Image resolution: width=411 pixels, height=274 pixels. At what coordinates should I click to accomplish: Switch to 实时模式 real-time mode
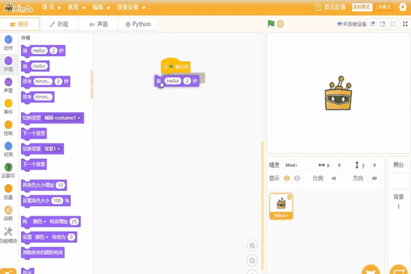(362, 7)
